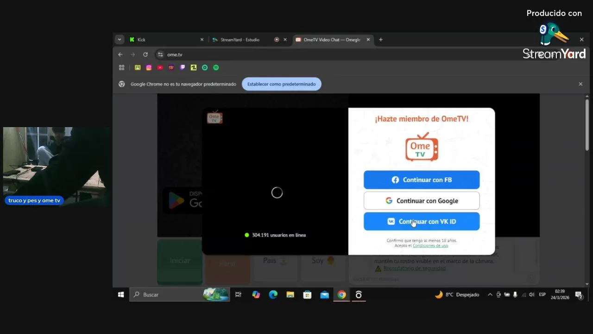Click the microphone tray icon

tap(515, 295)
